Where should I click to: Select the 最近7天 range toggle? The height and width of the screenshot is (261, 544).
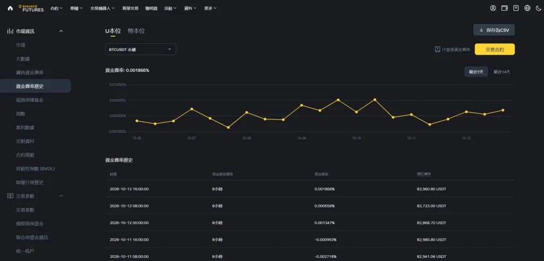(x=476, y=72)
